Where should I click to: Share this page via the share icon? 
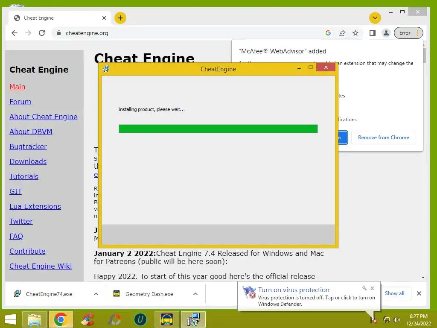[x=342, y=33]
